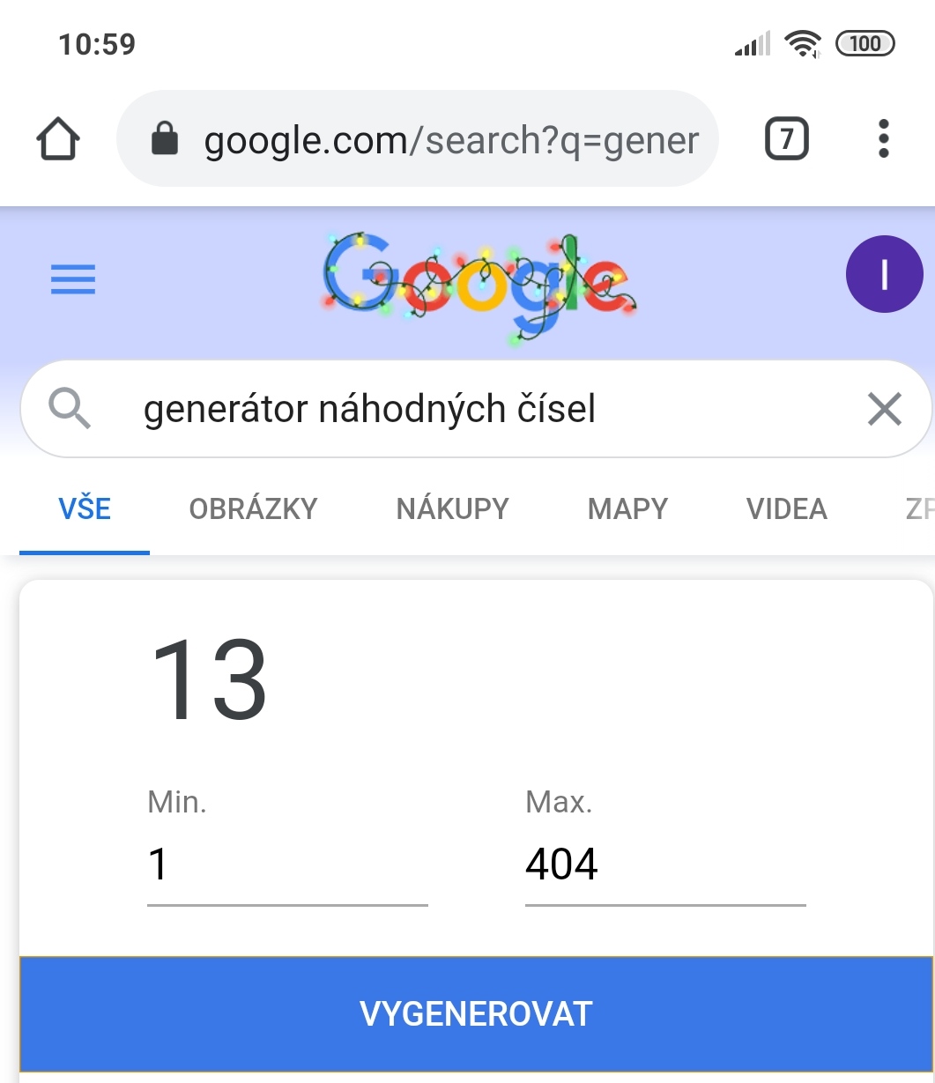935x1083 pixels.
Task: Tap the browser home icon
Action: coord(58,139)
